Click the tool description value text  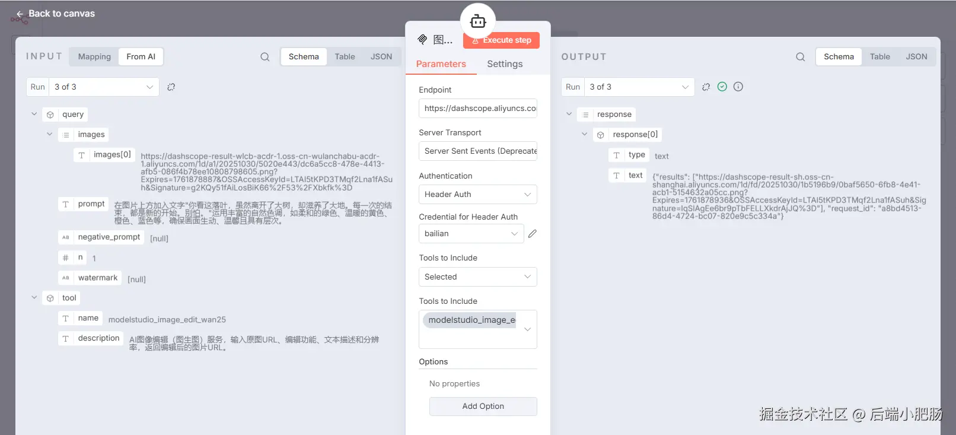(254, 344)
